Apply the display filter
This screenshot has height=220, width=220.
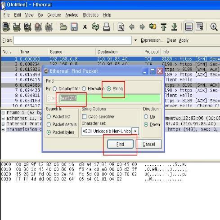tap(184, 40)
